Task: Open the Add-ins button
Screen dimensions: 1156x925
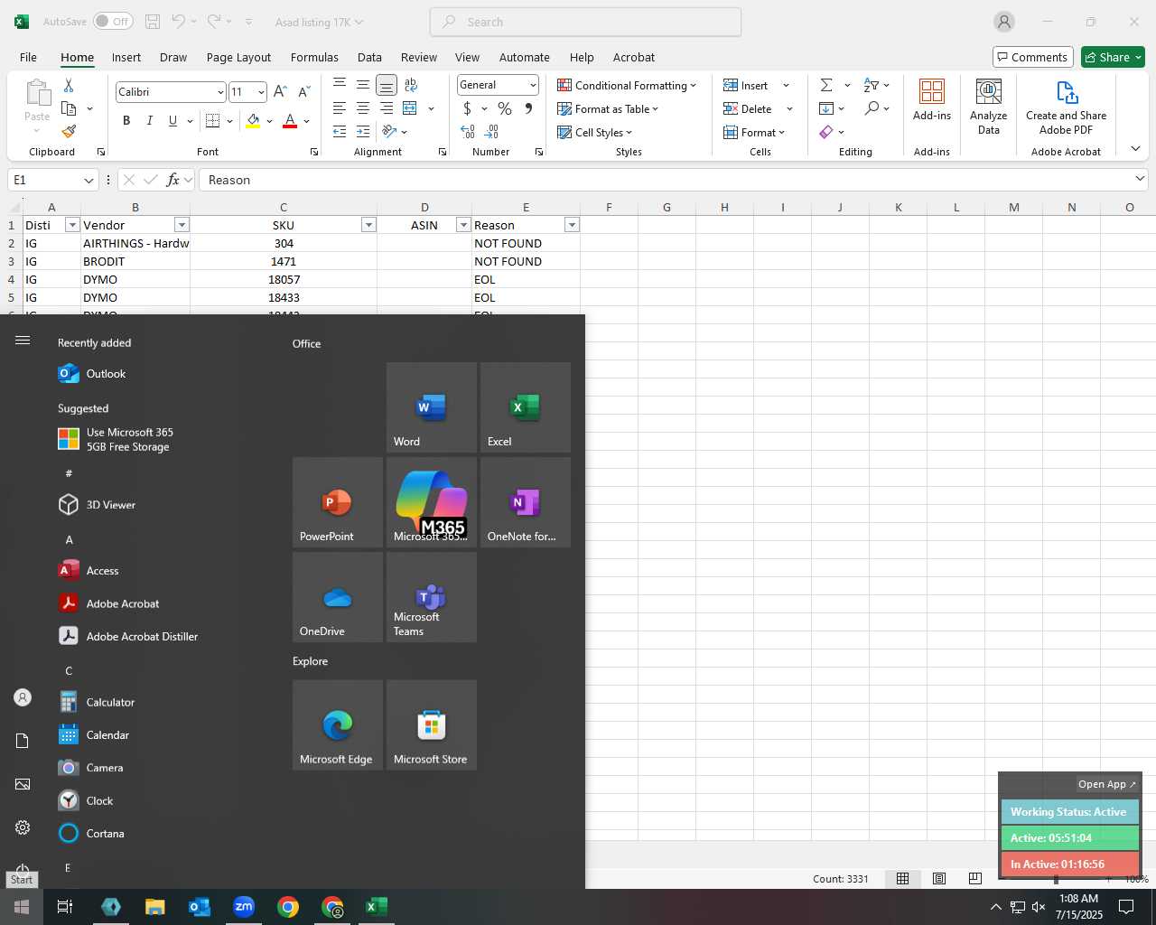Action: [932, 99]
